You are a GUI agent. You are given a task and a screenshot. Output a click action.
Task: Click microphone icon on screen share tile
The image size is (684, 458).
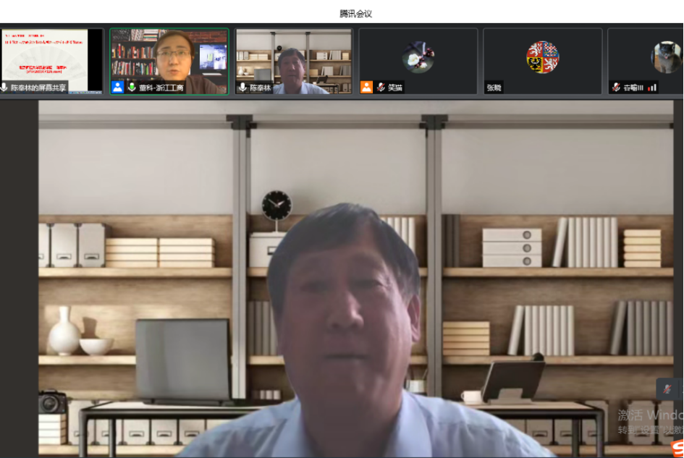pyautogui.click(x=4, y=88)
